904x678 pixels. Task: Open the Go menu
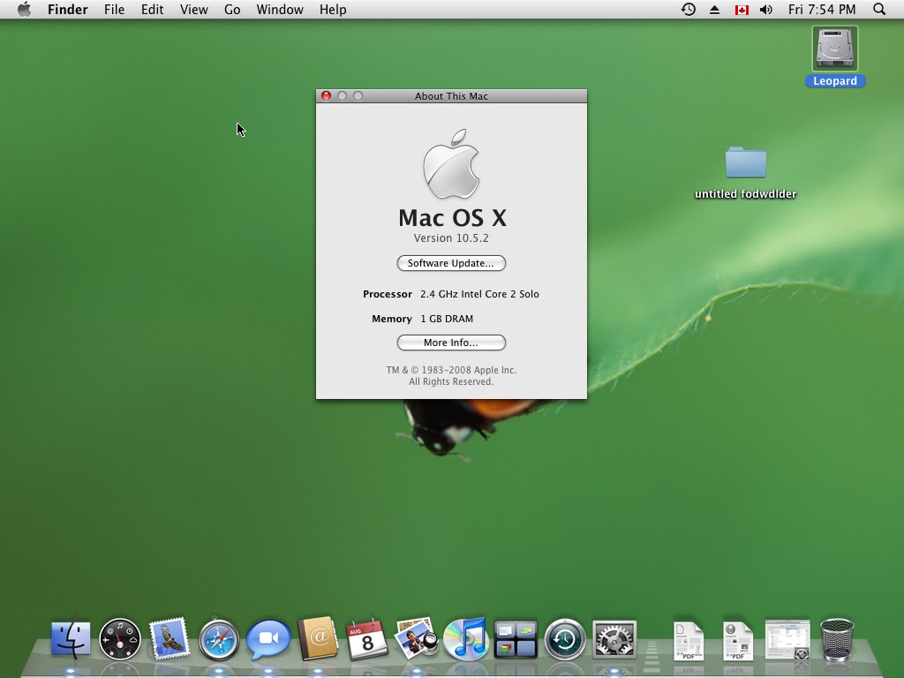tap(232, 9)
